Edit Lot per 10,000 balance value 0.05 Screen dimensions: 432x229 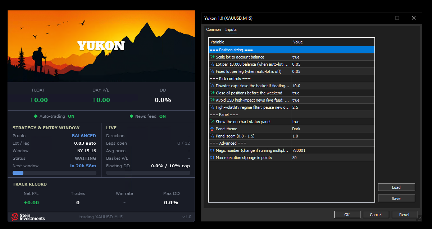click(x=333, y=64)
